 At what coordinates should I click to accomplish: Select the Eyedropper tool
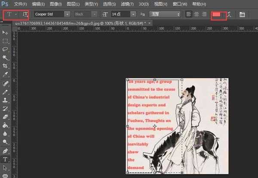(x=5, y=74)
